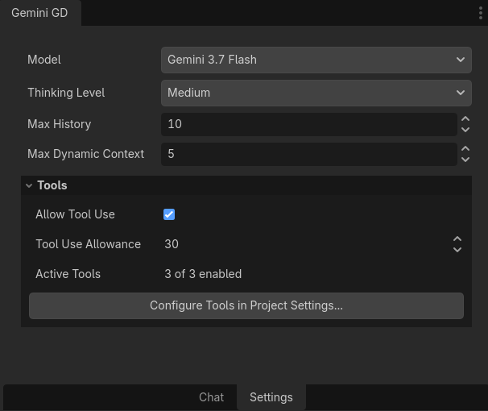Switch to the Chat tab
The height and width of the screenshot is (411, 488).
pyautogui.click(x=211, y=397)
